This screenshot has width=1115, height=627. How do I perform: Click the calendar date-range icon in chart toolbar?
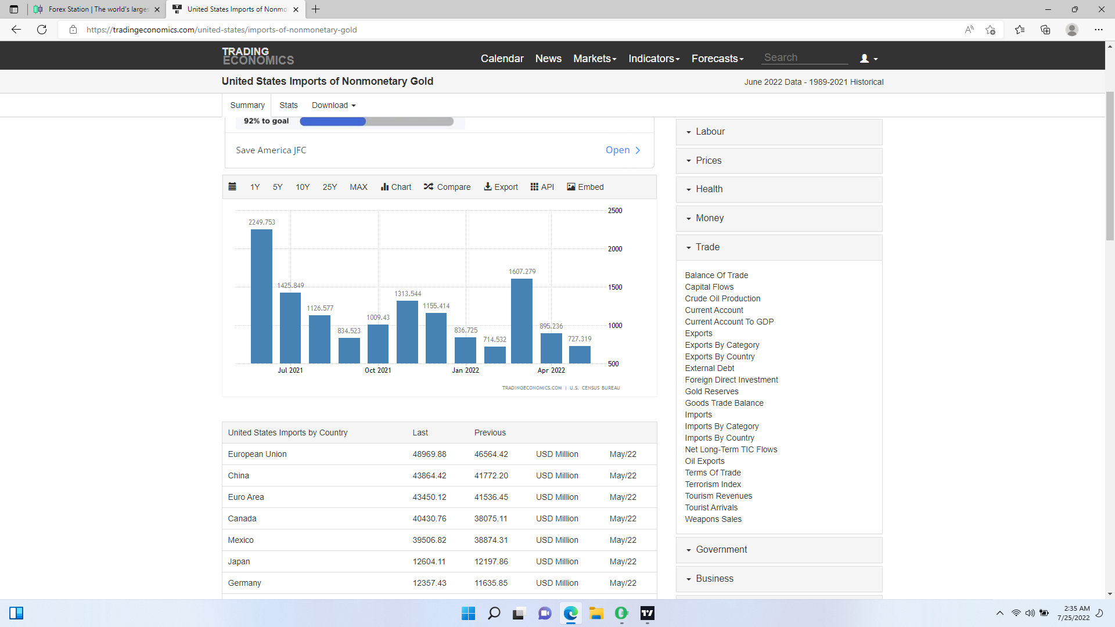232,187
